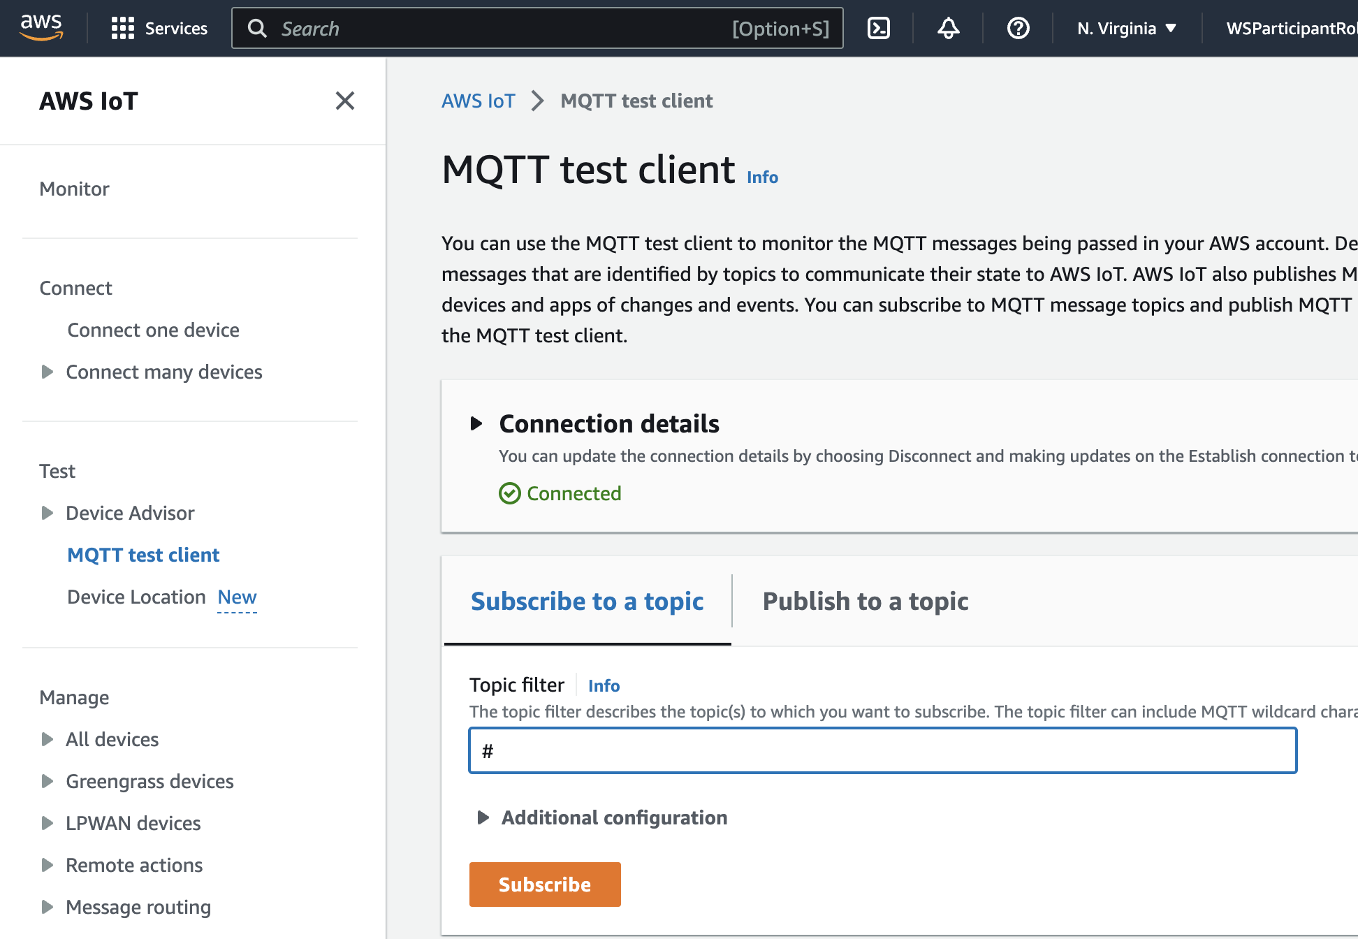Click the MQTT test client breadcrumb text
The width and height of the screenshot is (1358, 939).
(636, 101)
